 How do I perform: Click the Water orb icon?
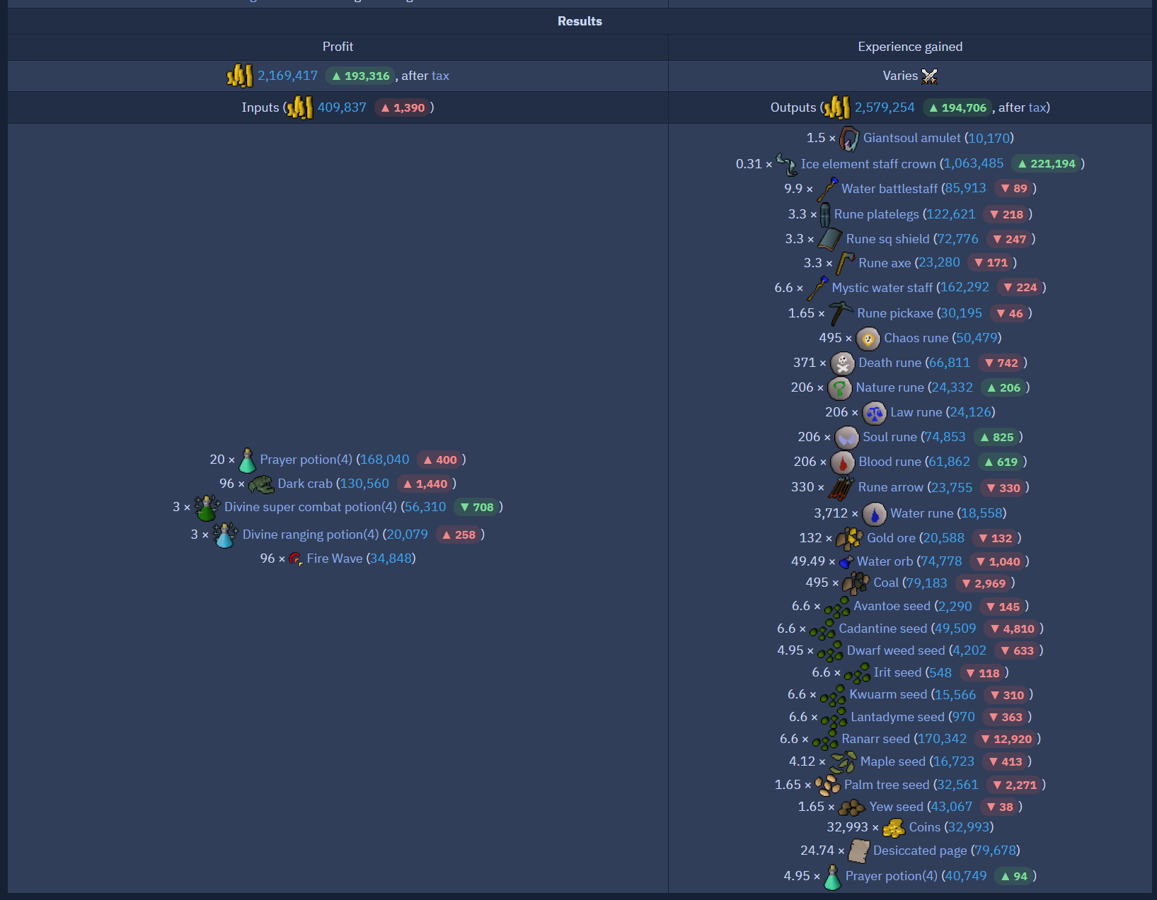pos(846,562)
